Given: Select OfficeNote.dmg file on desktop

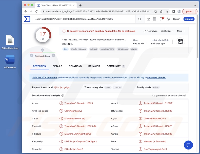Looking at the screenshot, I should tap(10, 42).
